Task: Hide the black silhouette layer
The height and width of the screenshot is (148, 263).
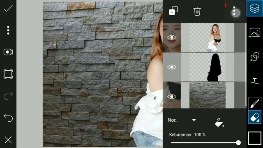Action: pyautogui.click(x=172, y=67)
